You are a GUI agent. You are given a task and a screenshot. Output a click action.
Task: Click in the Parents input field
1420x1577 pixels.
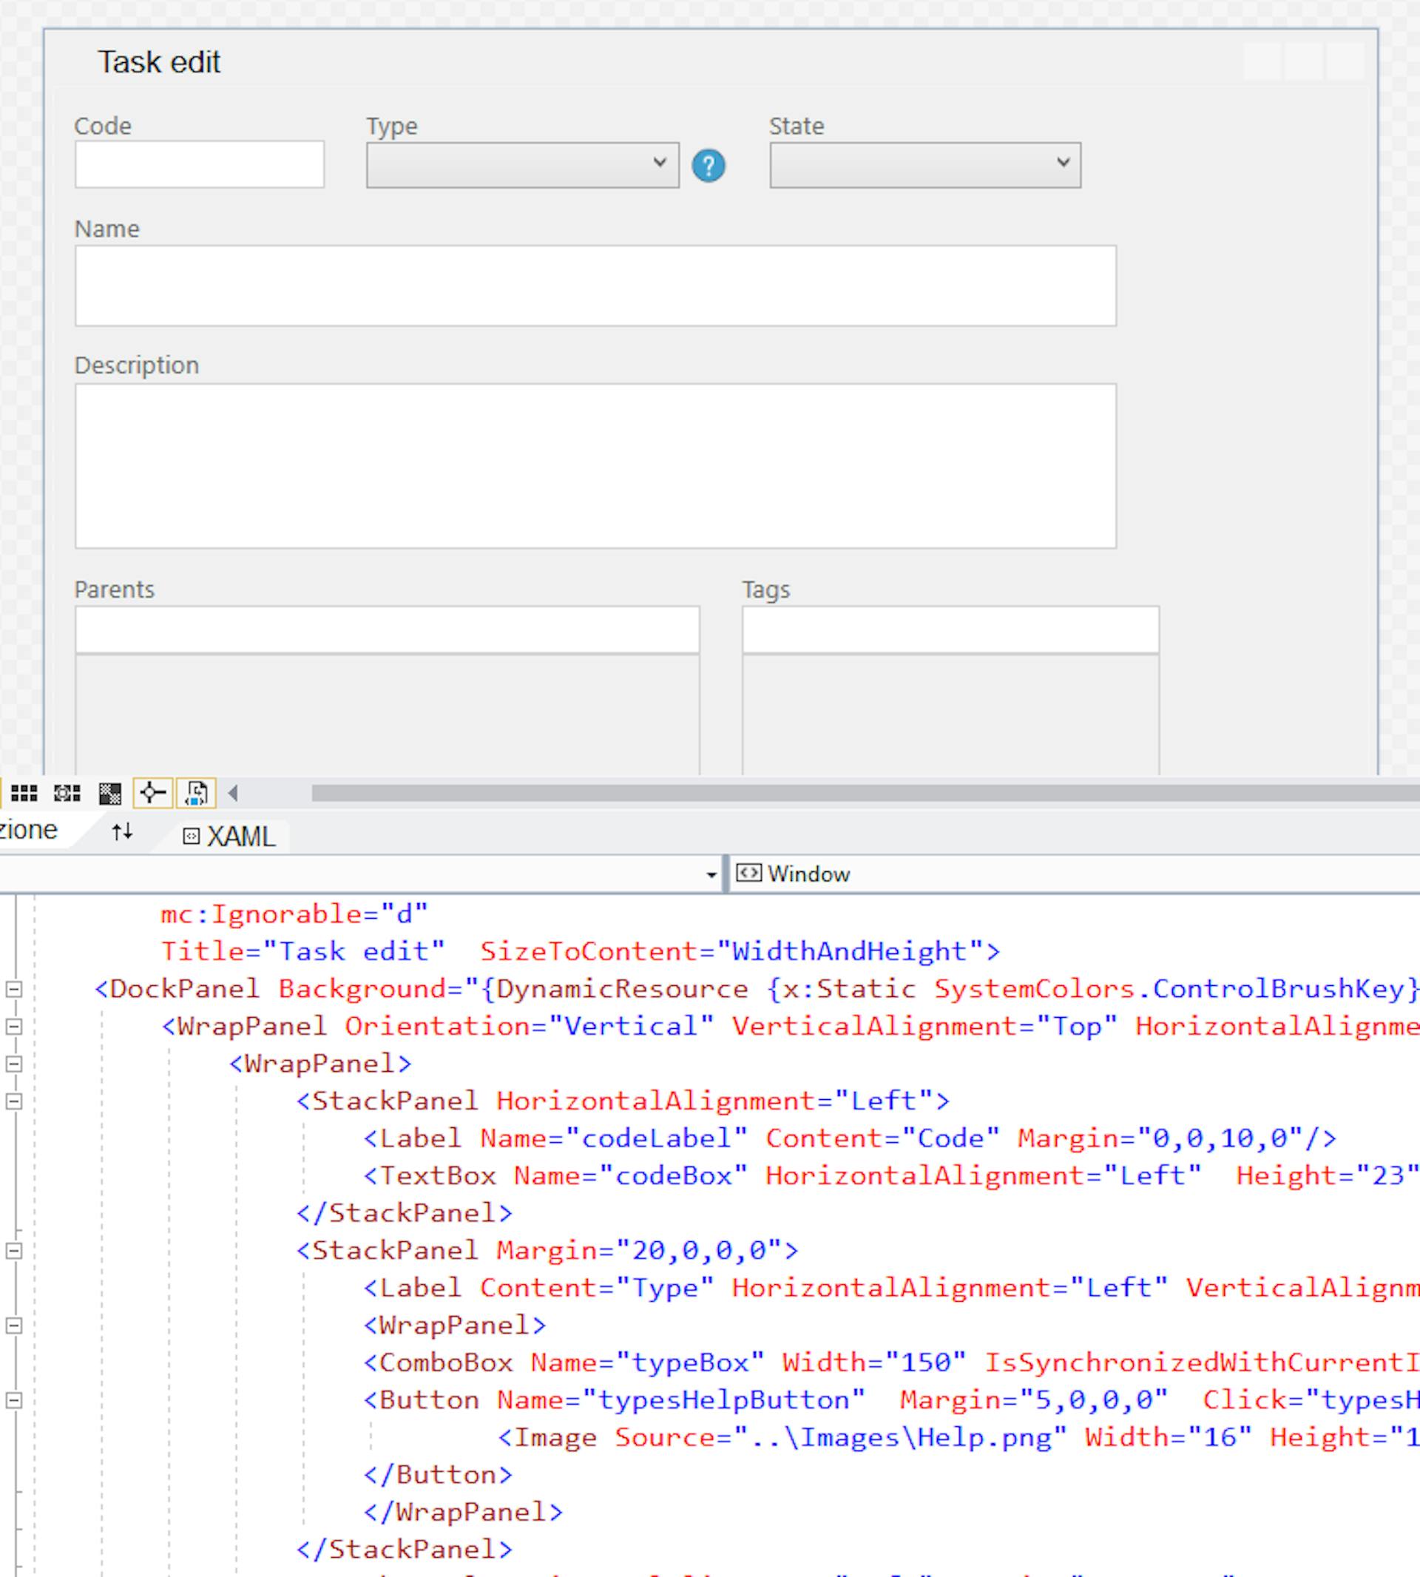pyautogui.click(x=387, y=629)
